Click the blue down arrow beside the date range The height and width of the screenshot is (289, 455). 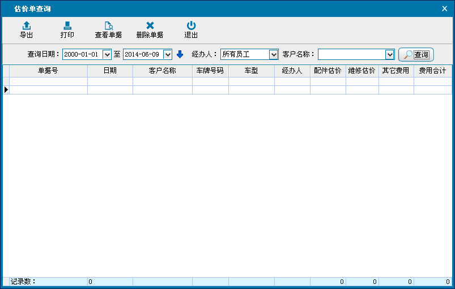180,54
